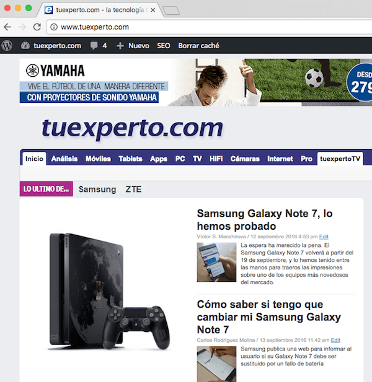Open the HiFi section
The height and width of the screenshot is (382, 372).
click(x=216, y=159)
